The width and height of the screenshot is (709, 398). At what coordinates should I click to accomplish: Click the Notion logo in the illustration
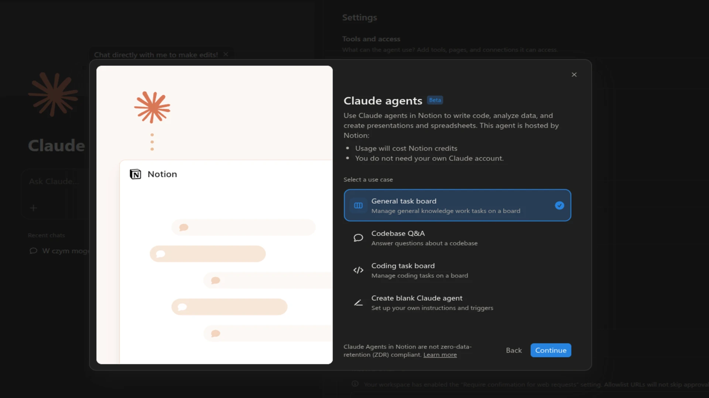135,174
